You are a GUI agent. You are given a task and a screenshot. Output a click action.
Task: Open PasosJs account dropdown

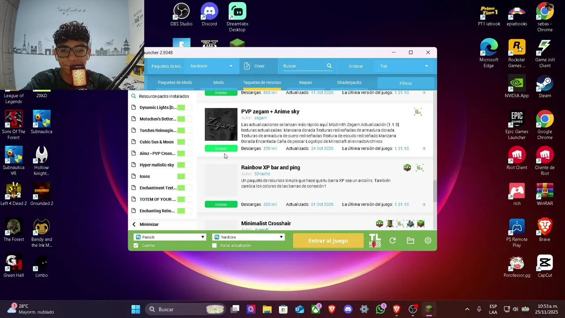[170, 237]
